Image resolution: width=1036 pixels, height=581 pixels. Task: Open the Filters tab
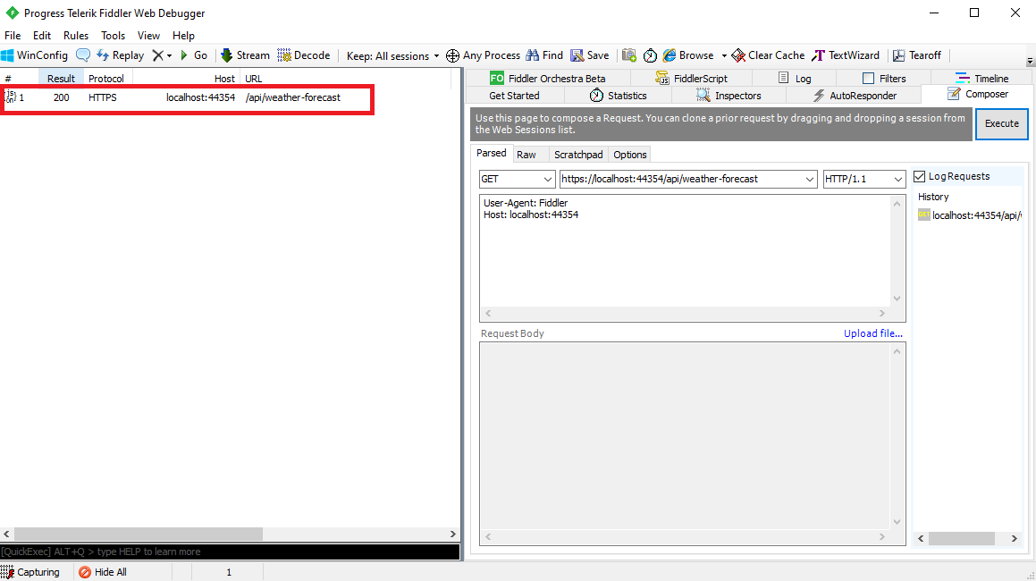pos(884,78)
